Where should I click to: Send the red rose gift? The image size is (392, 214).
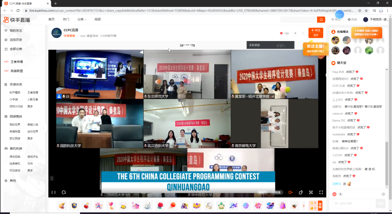(160, 206)
